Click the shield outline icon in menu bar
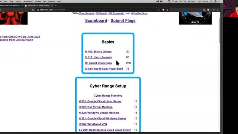Image resolution: width=238 pixels, height=134 pixels. (173, 1)
